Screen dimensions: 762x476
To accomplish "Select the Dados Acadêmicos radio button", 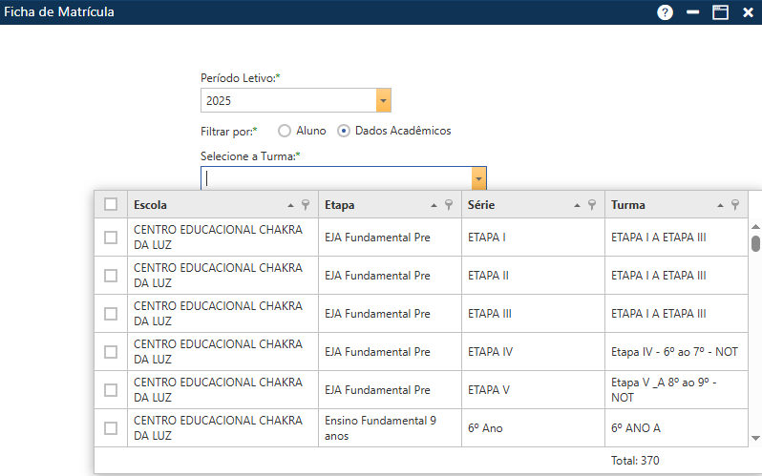I will (344, 131).
